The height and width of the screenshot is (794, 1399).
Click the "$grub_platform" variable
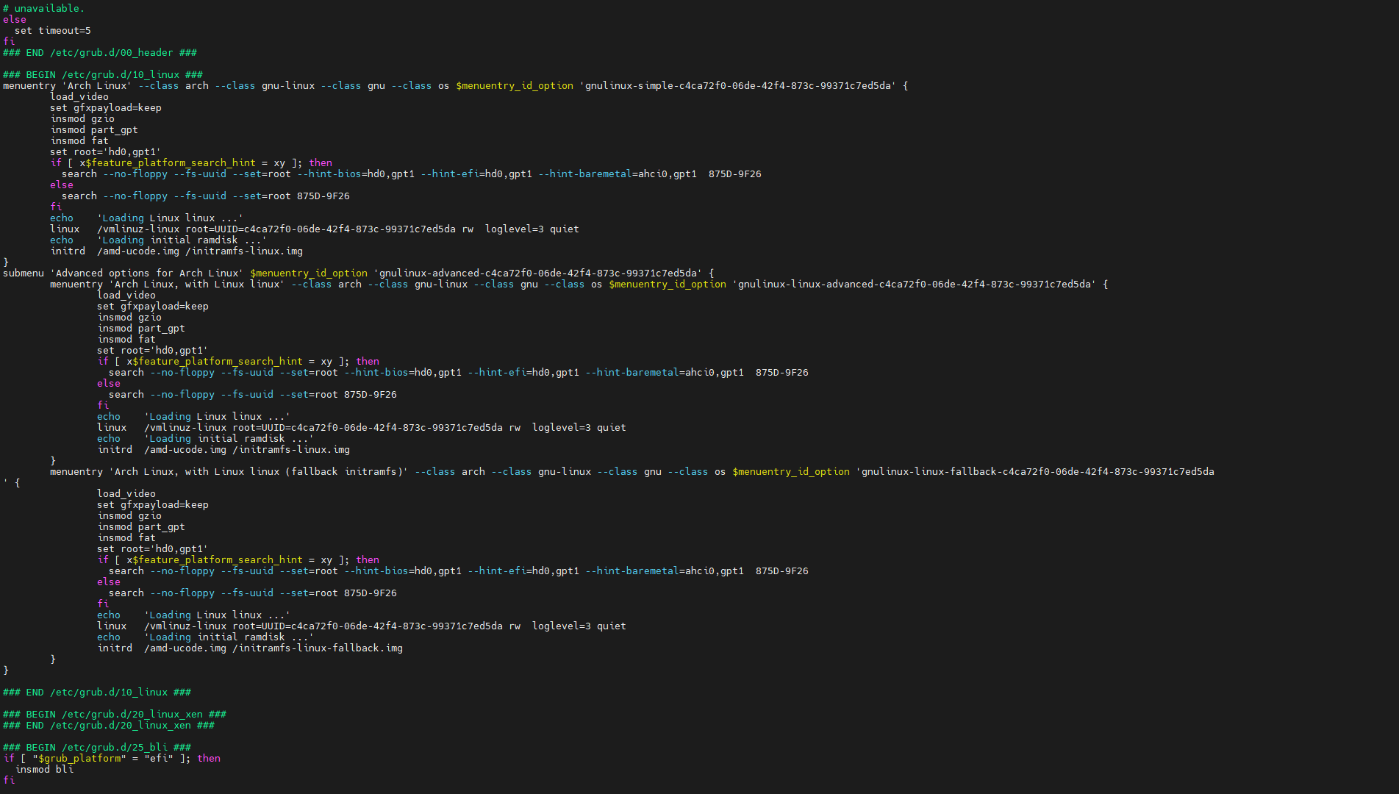click(x=79, y=759)
